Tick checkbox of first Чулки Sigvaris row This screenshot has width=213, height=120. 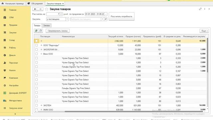(x=36, y=58)
